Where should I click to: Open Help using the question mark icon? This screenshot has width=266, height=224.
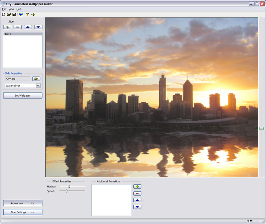tap(27, 14)
